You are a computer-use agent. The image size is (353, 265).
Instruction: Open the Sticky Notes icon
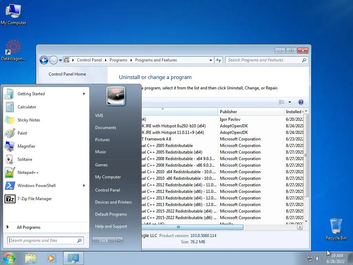(x=10, y=120)
